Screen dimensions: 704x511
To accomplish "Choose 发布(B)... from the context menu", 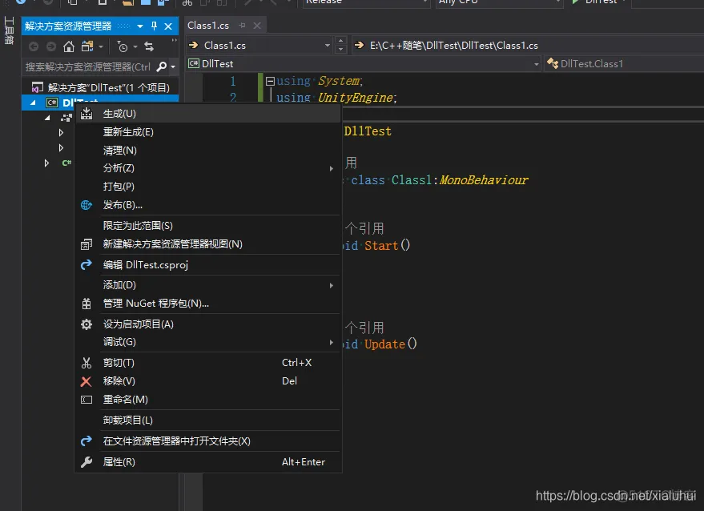I will 207,205.
